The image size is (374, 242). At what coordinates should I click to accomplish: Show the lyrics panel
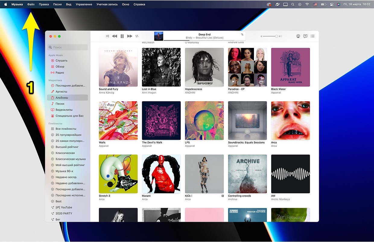(x=305, y=36)
